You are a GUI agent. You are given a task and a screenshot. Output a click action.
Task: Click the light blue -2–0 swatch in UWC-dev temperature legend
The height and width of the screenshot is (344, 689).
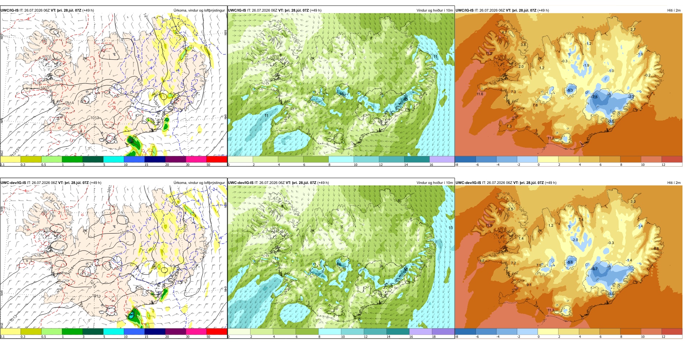coord(527,331)
